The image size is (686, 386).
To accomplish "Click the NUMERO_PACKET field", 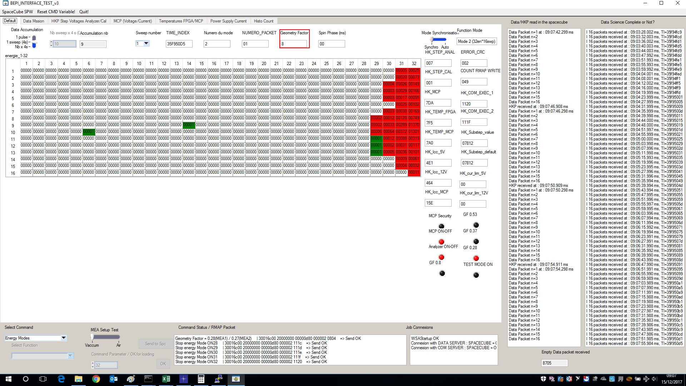I will point(255,44).
